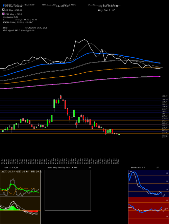Click the 247.24 price axis label
Image resolution: width=169 pixels, height=224 pixels.
click(x=165, y=128)
